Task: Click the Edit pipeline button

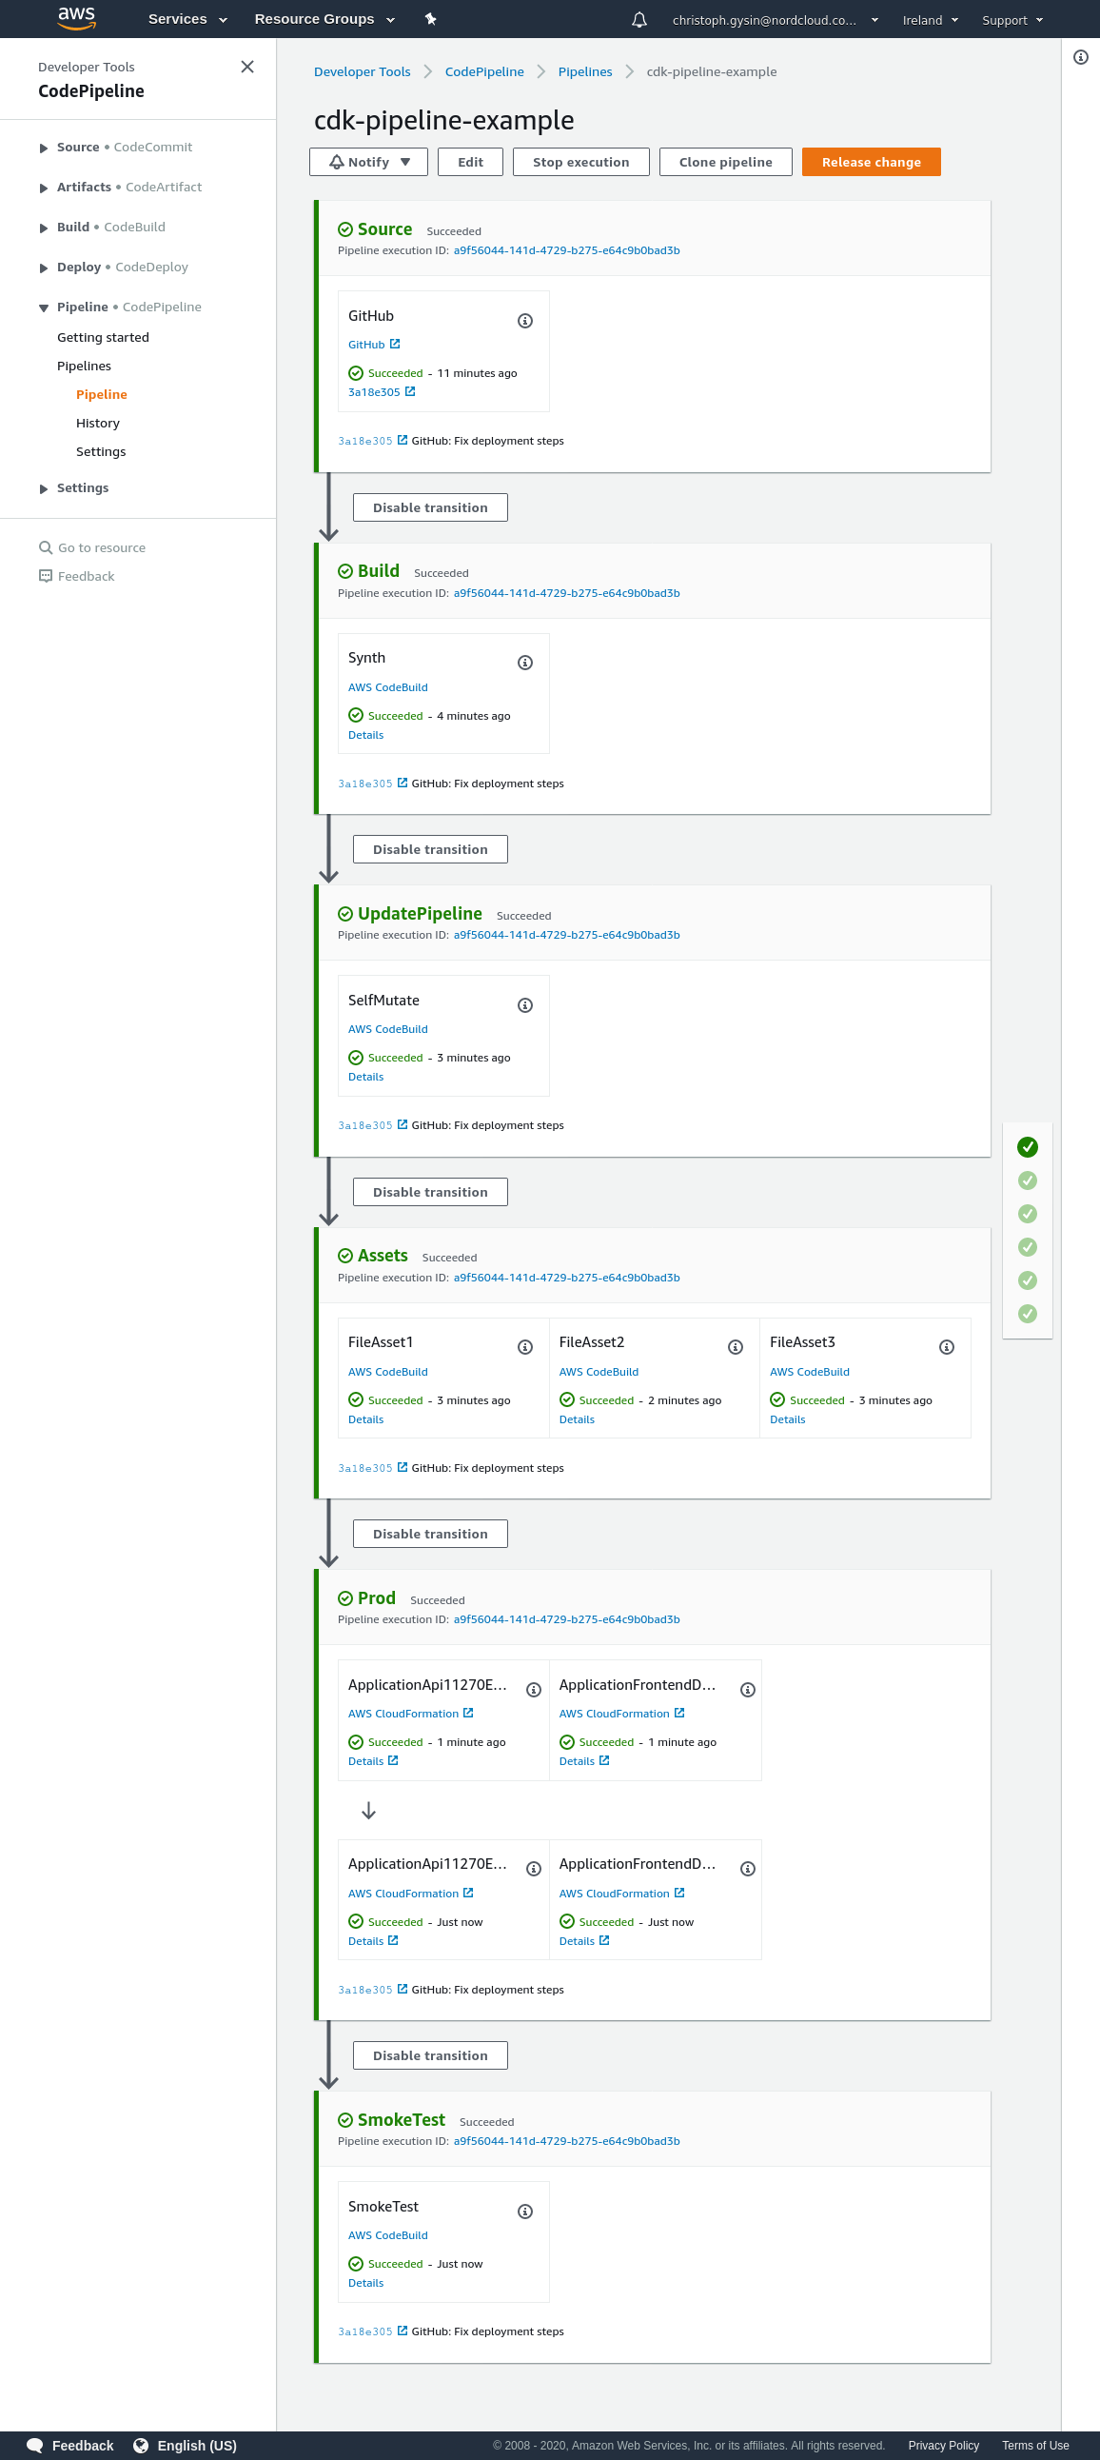Action: [471, 163]
